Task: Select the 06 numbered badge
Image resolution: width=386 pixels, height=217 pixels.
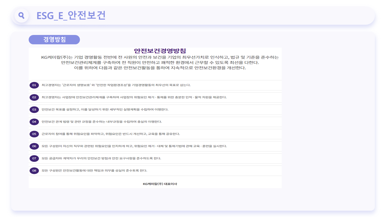Action: [x=34, y=146]
